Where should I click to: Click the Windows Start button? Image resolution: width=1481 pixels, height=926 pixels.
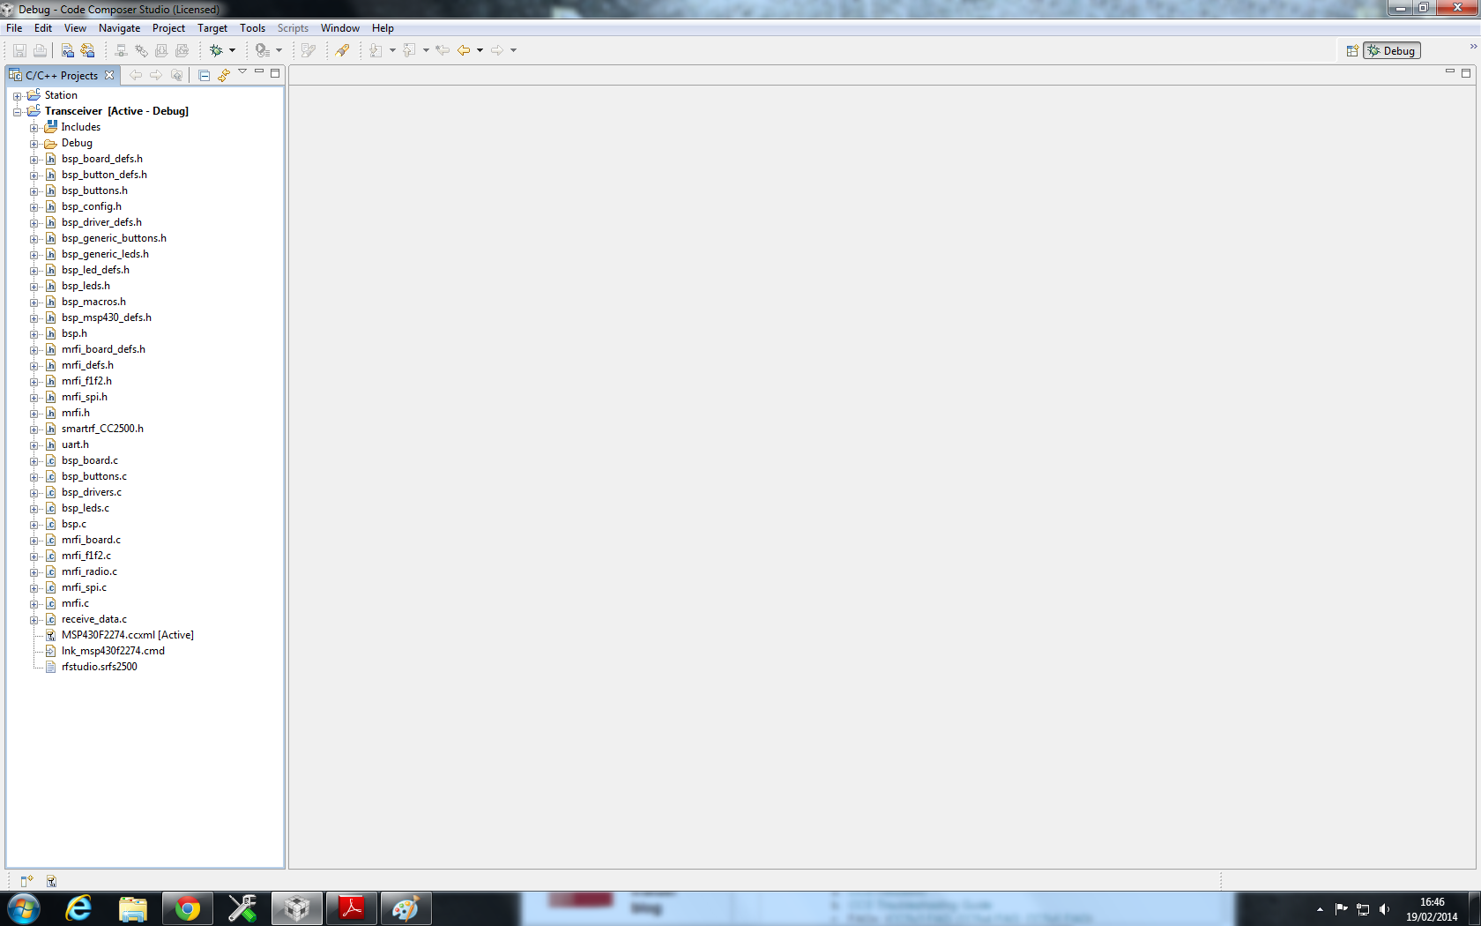24,908
